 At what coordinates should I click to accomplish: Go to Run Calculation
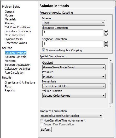coord(14,73)
